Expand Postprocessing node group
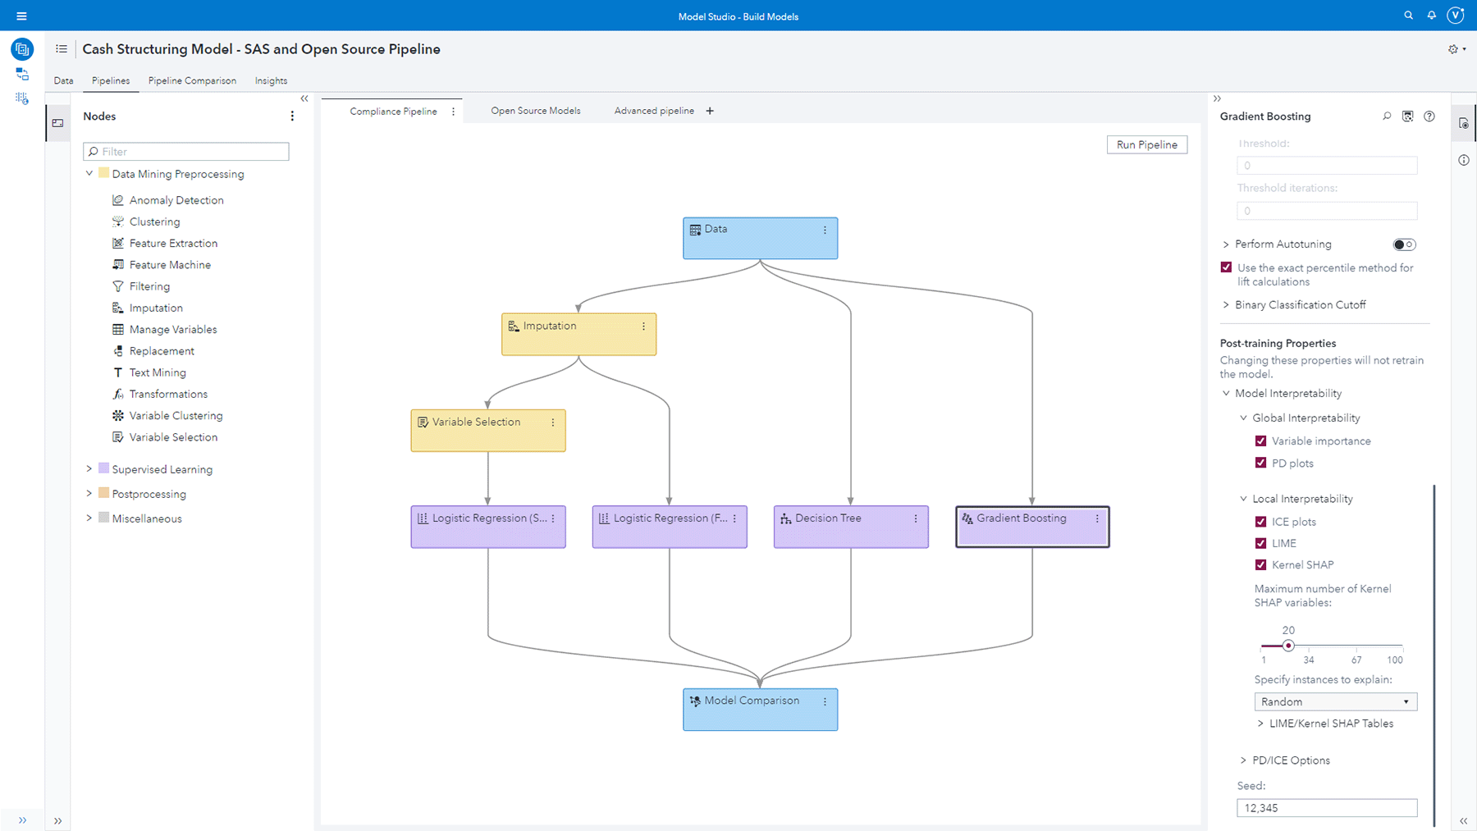 pos(89,493)
